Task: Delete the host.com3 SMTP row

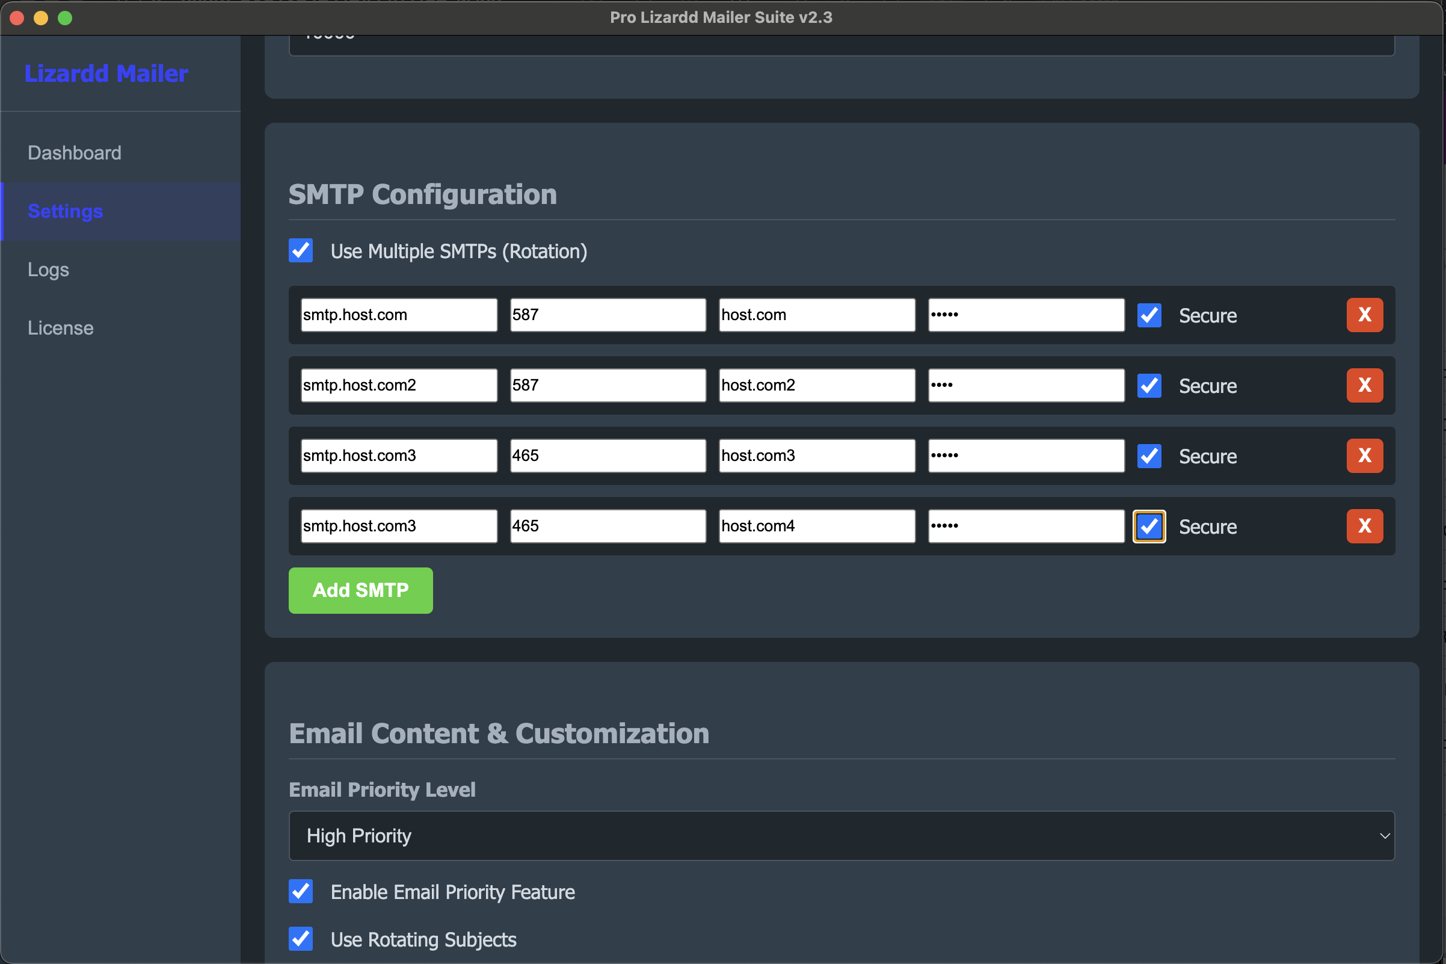Action: click(x=1364, y=456)
